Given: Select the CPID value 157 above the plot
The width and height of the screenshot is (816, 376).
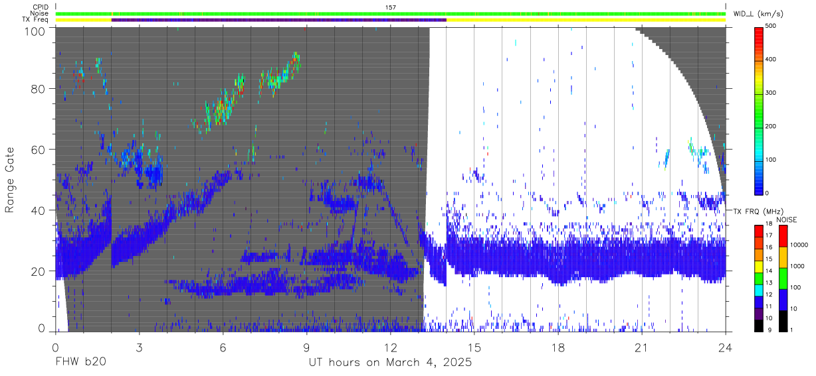Looking at the screenshot, I should click(390, 7).
